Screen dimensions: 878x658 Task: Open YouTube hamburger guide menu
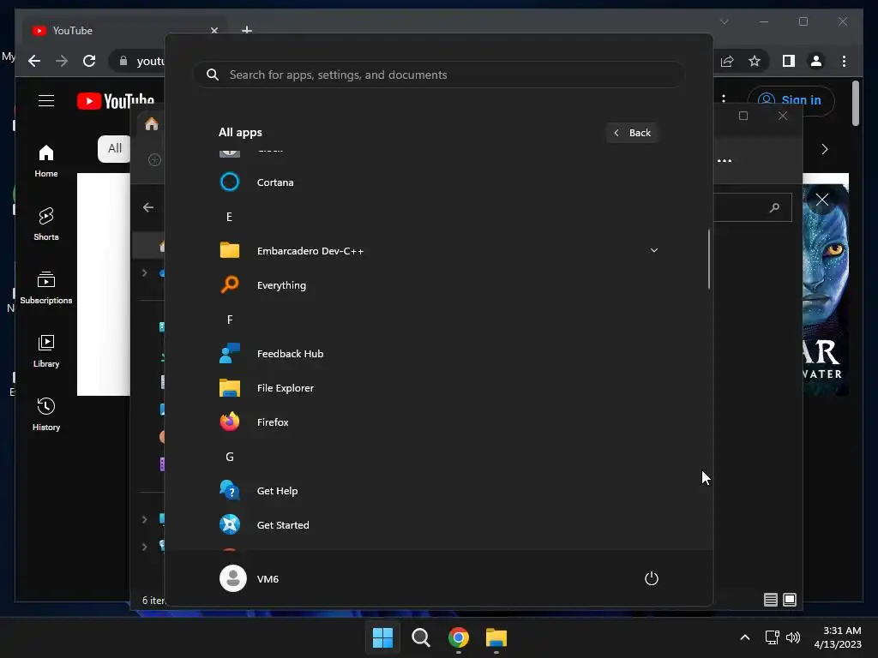click(46, 101)
